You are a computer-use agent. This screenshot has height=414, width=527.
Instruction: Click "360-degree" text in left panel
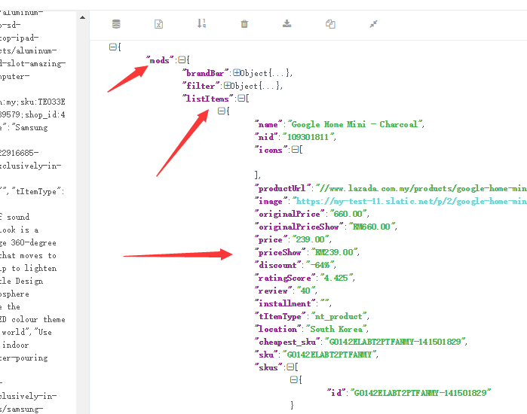click(x=34, y=242)
